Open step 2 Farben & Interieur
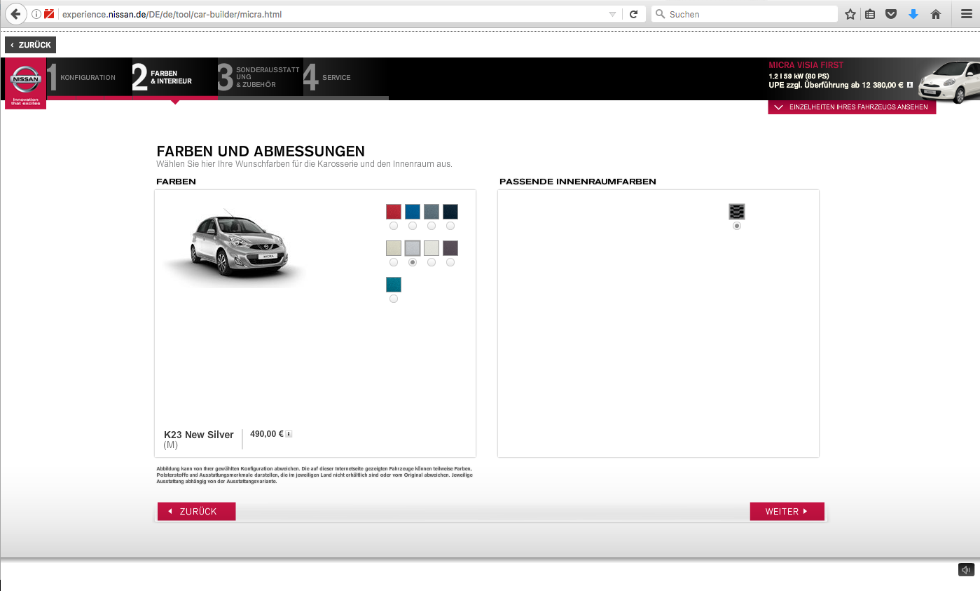This screenshot has height=591, width=980. 174,78
